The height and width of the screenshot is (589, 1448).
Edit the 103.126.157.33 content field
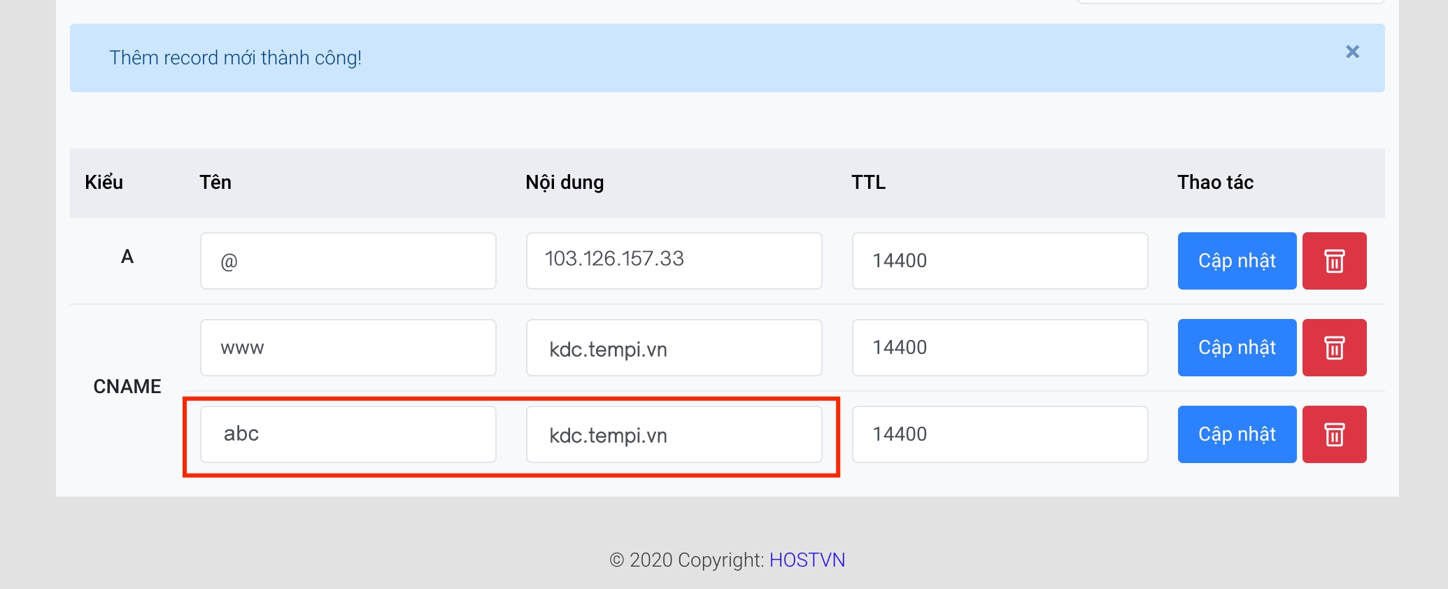point(674,261)
